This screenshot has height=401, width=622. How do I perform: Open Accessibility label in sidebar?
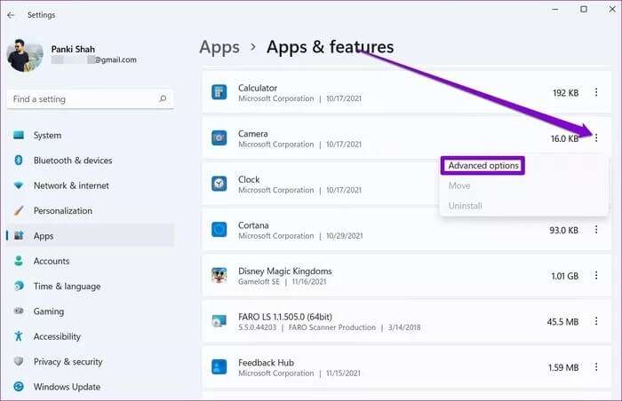pos(57,336)
